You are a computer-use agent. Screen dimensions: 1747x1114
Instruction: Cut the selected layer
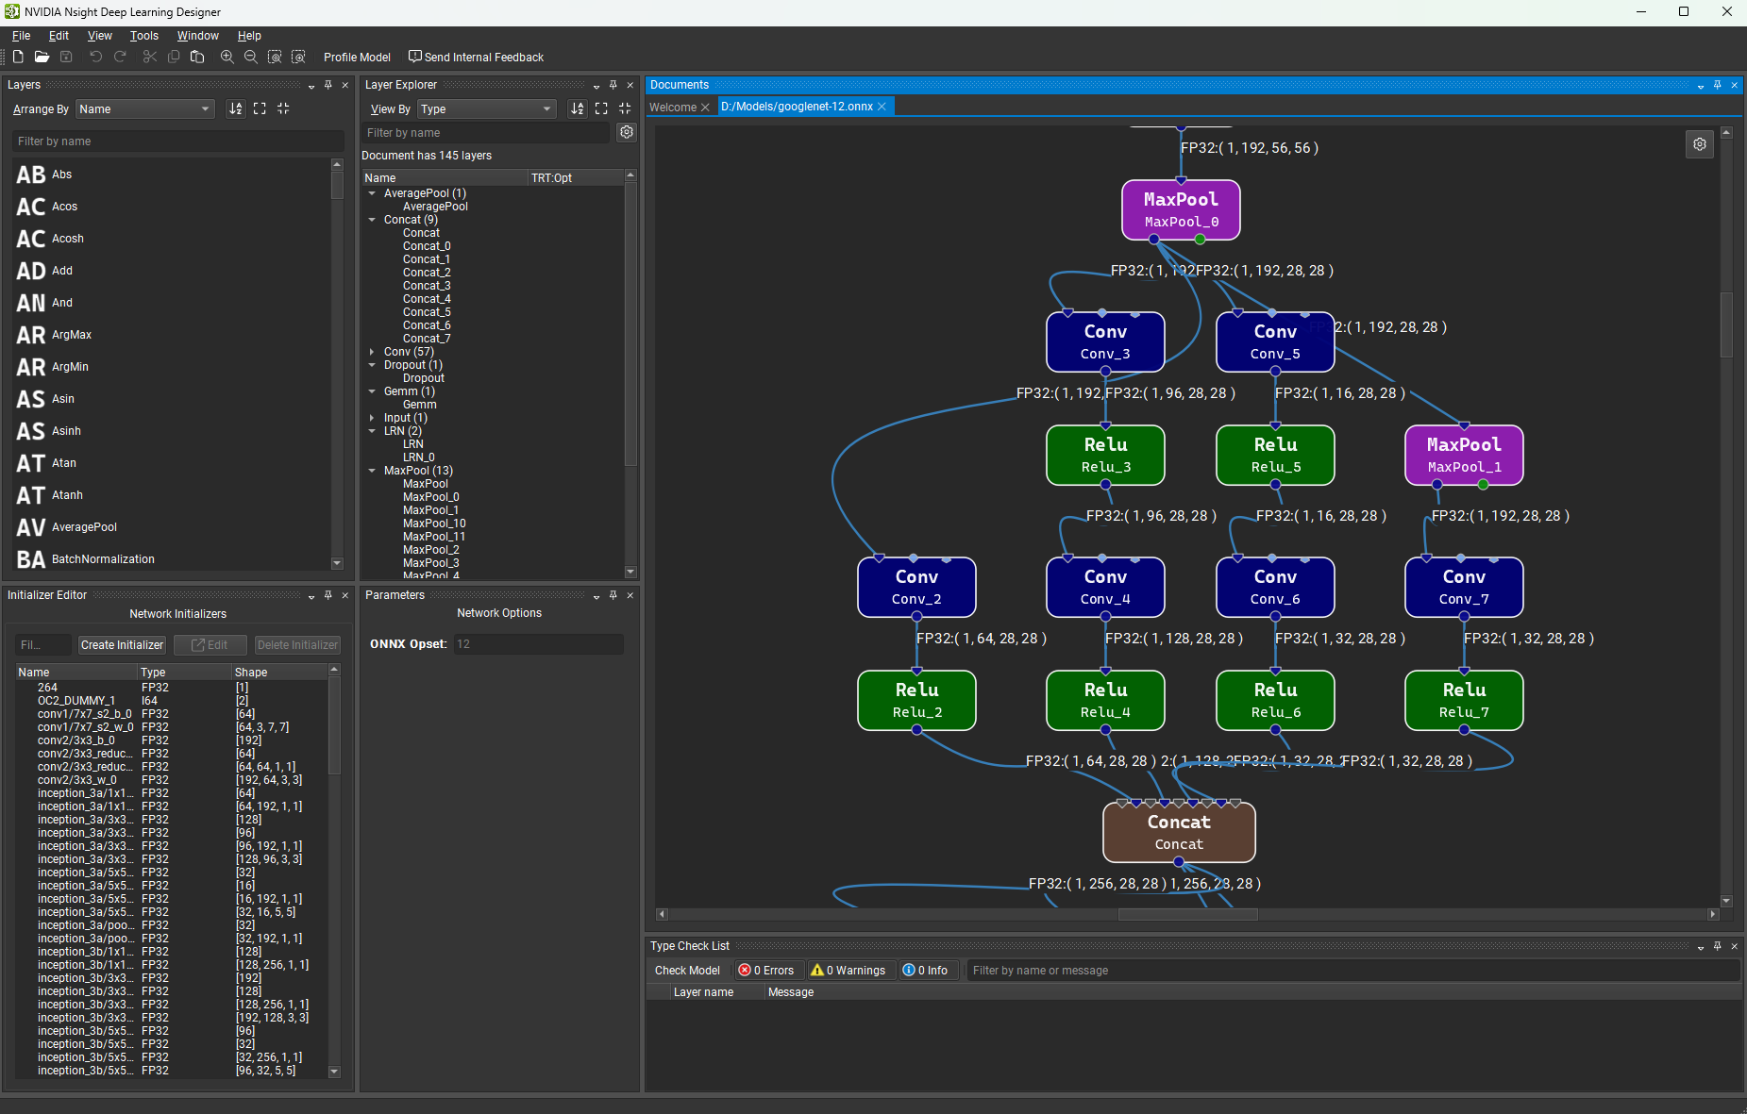(150, 57)
